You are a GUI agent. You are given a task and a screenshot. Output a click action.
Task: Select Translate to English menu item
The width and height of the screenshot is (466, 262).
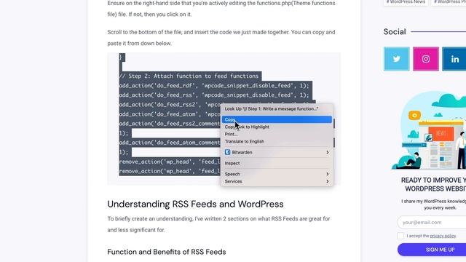[x=277, y=141]
